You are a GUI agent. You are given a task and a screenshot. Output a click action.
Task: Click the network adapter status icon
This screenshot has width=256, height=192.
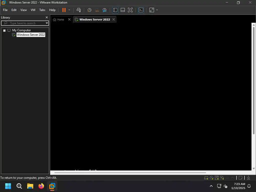coord(222,178)
